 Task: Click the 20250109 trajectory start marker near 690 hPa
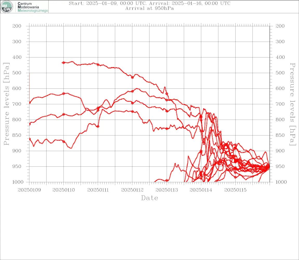[x=30, y=103]
